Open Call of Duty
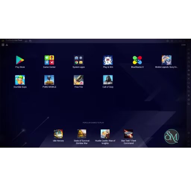The image size is (191, 186). [x=108, y=80]
